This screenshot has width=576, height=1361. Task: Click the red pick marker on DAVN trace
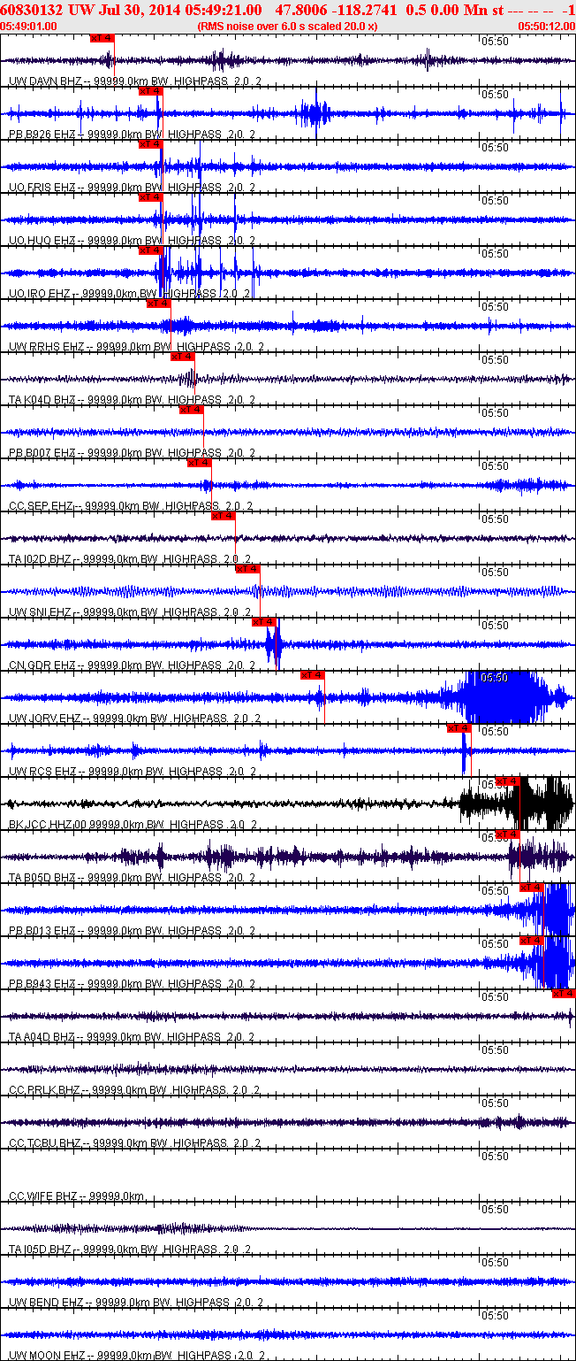point(102,38)
